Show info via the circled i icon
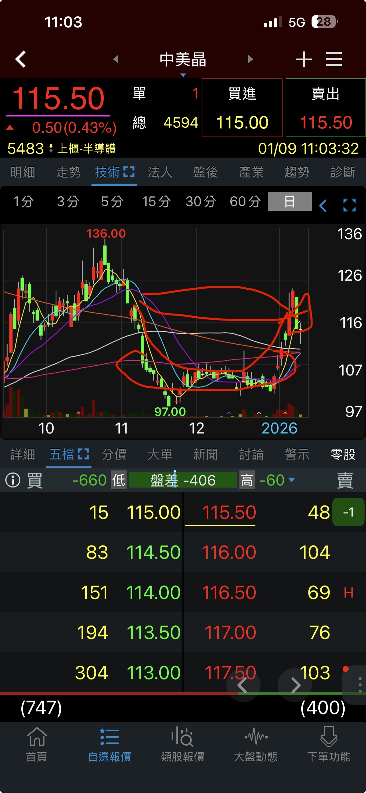Screen dimensions: 366x793 point(13,480)
